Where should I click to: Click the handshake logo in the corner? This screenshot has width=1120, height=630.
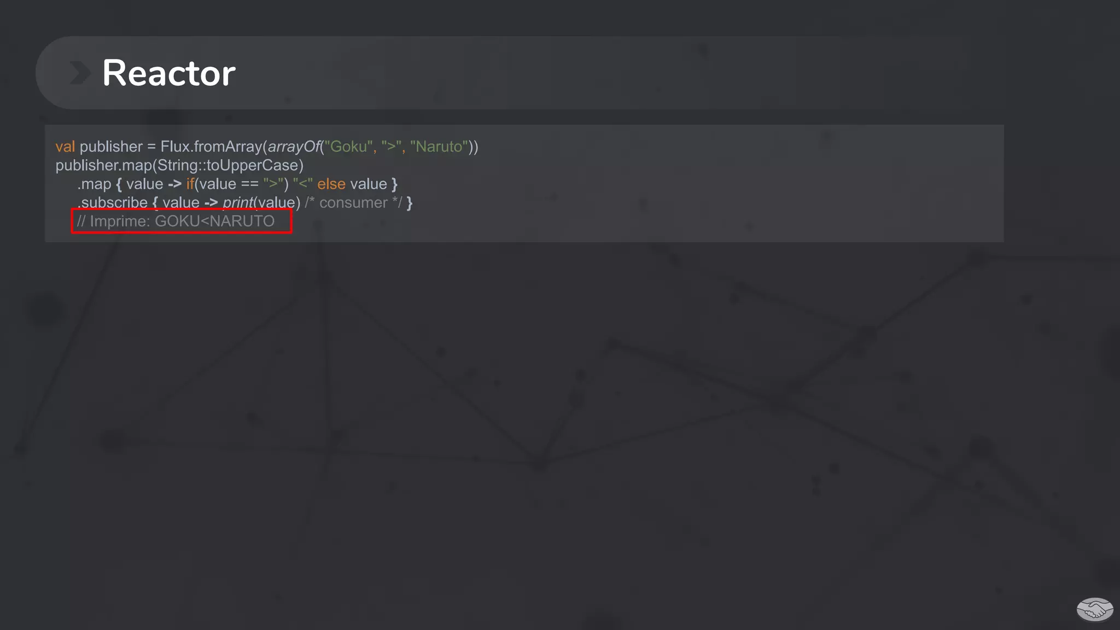(1094, 609)
